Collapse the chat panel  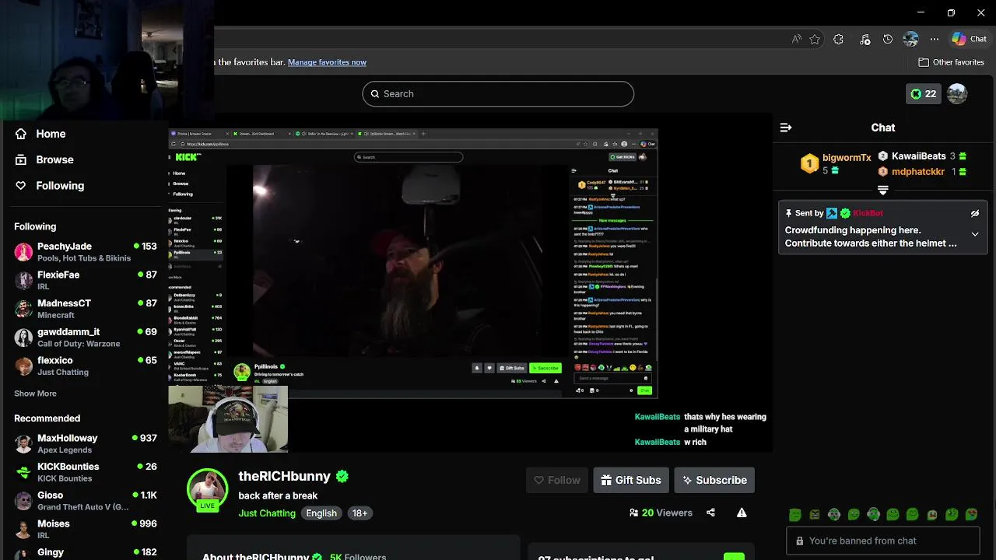point(786,128)
